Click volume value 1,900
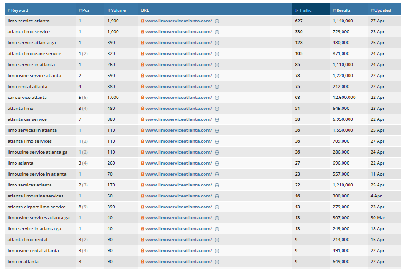 113,21
